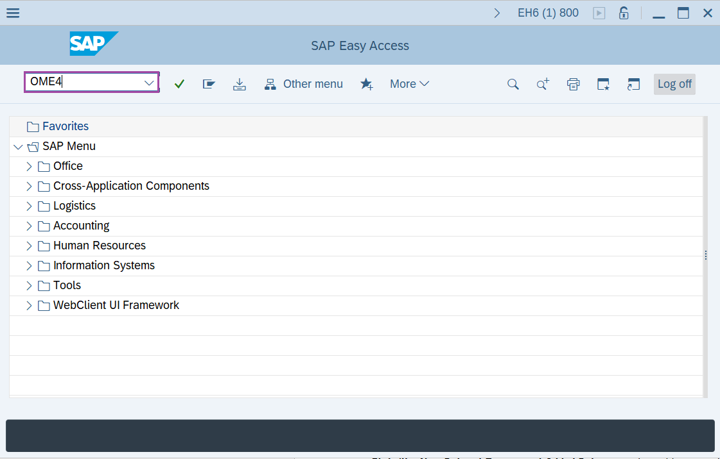Click the vertical scrollbar of the menu tree
Viewport: 720px width, 459px height.
(705, 255)
